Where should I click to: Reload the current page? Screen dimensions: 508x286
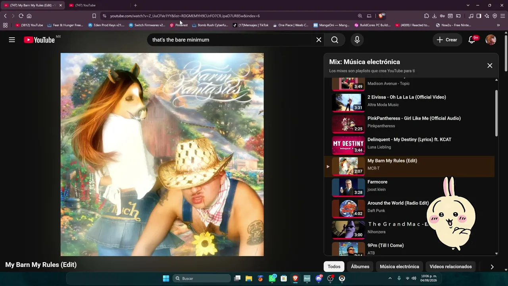(x=21, y=16)
